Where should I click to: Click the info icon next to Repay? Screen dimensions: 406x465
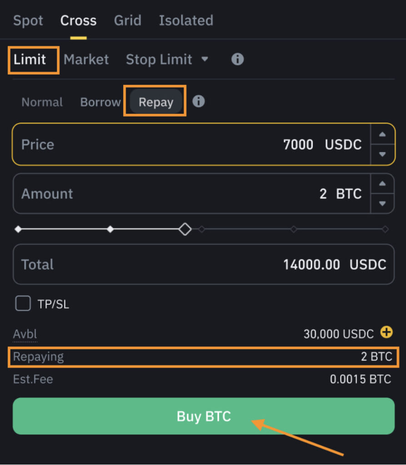(199, 102)
